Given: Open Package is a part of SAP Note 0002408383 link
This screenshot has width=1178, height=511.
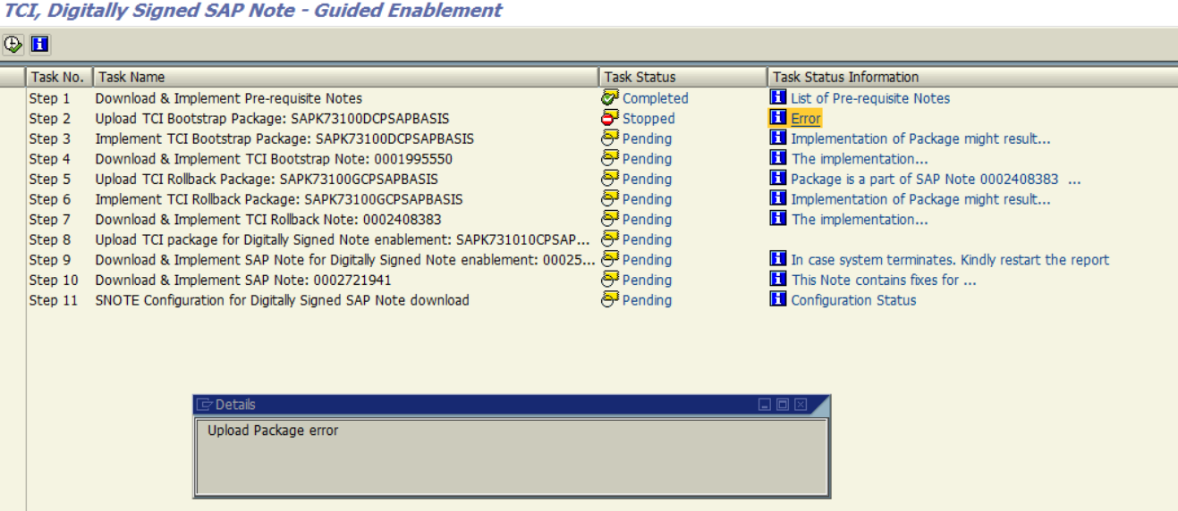Looking at the screenshot, I should point(936,179).
